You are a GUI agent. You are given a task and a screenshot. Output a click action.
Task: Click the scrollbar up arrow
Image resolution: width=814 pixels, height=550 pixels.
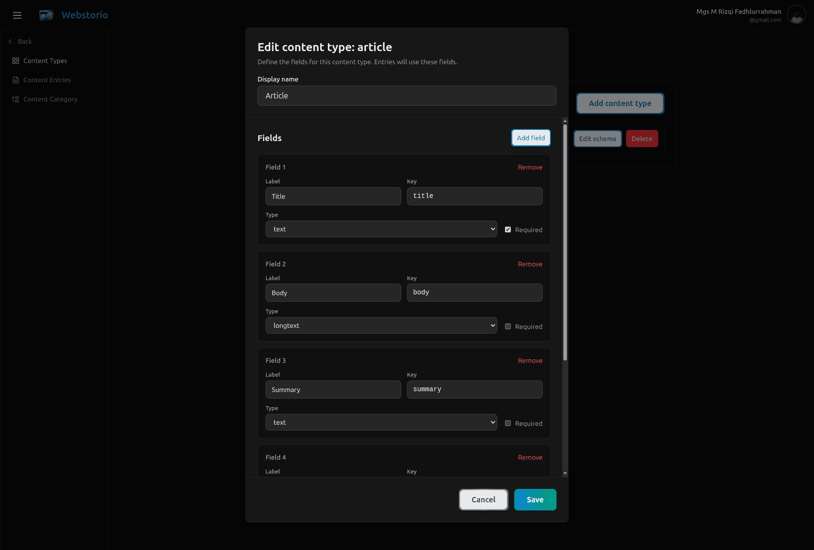(x=565, y=121)
